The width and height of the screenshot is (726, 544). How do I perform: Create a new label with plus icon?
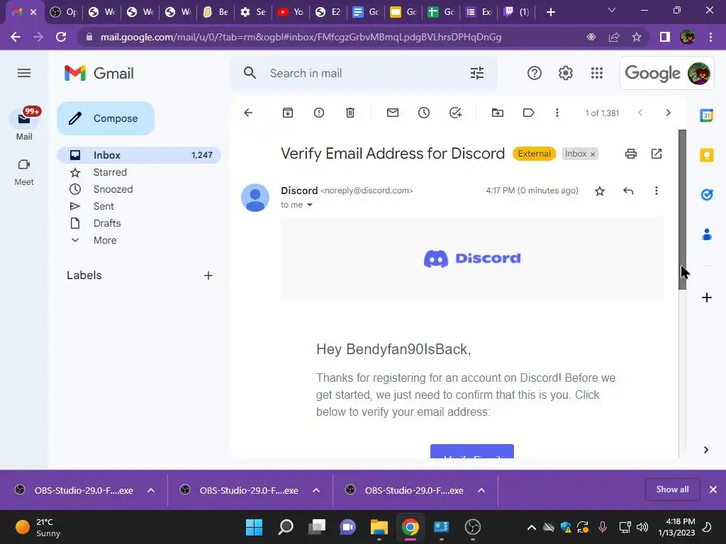(x=208, y=276)
